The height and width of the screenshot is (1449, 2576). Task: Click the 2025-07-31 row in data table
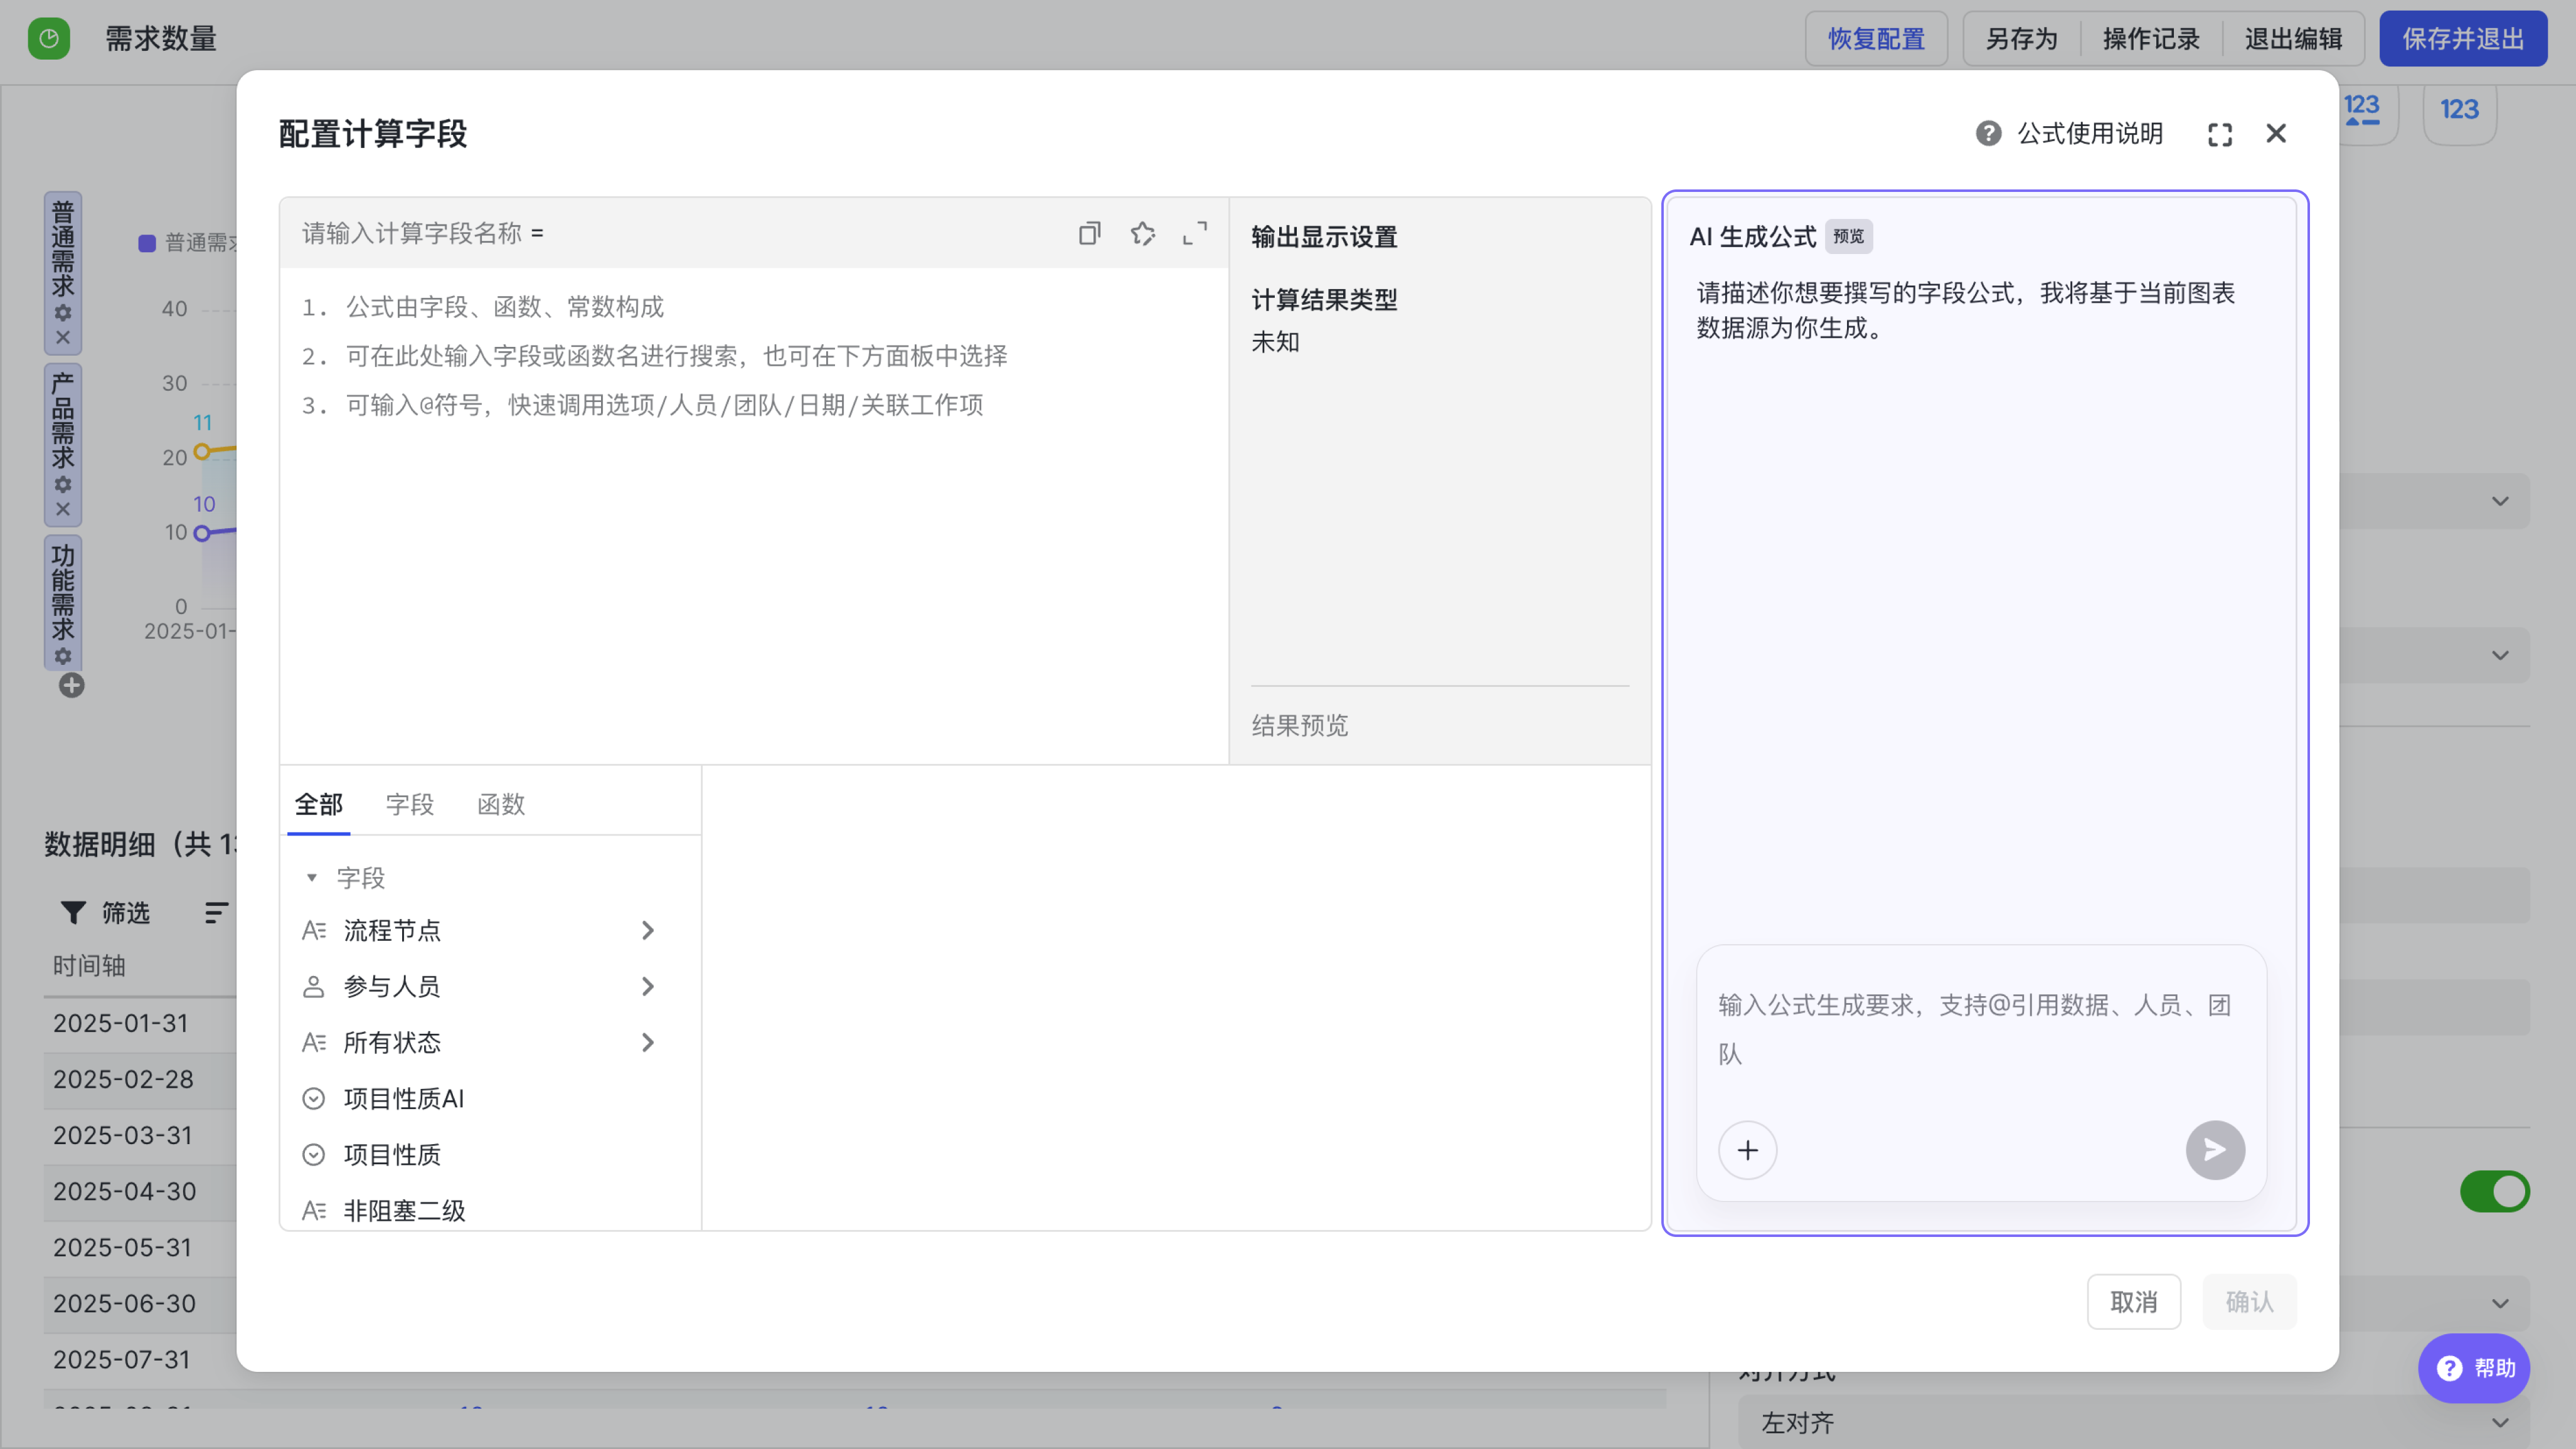140,1359
